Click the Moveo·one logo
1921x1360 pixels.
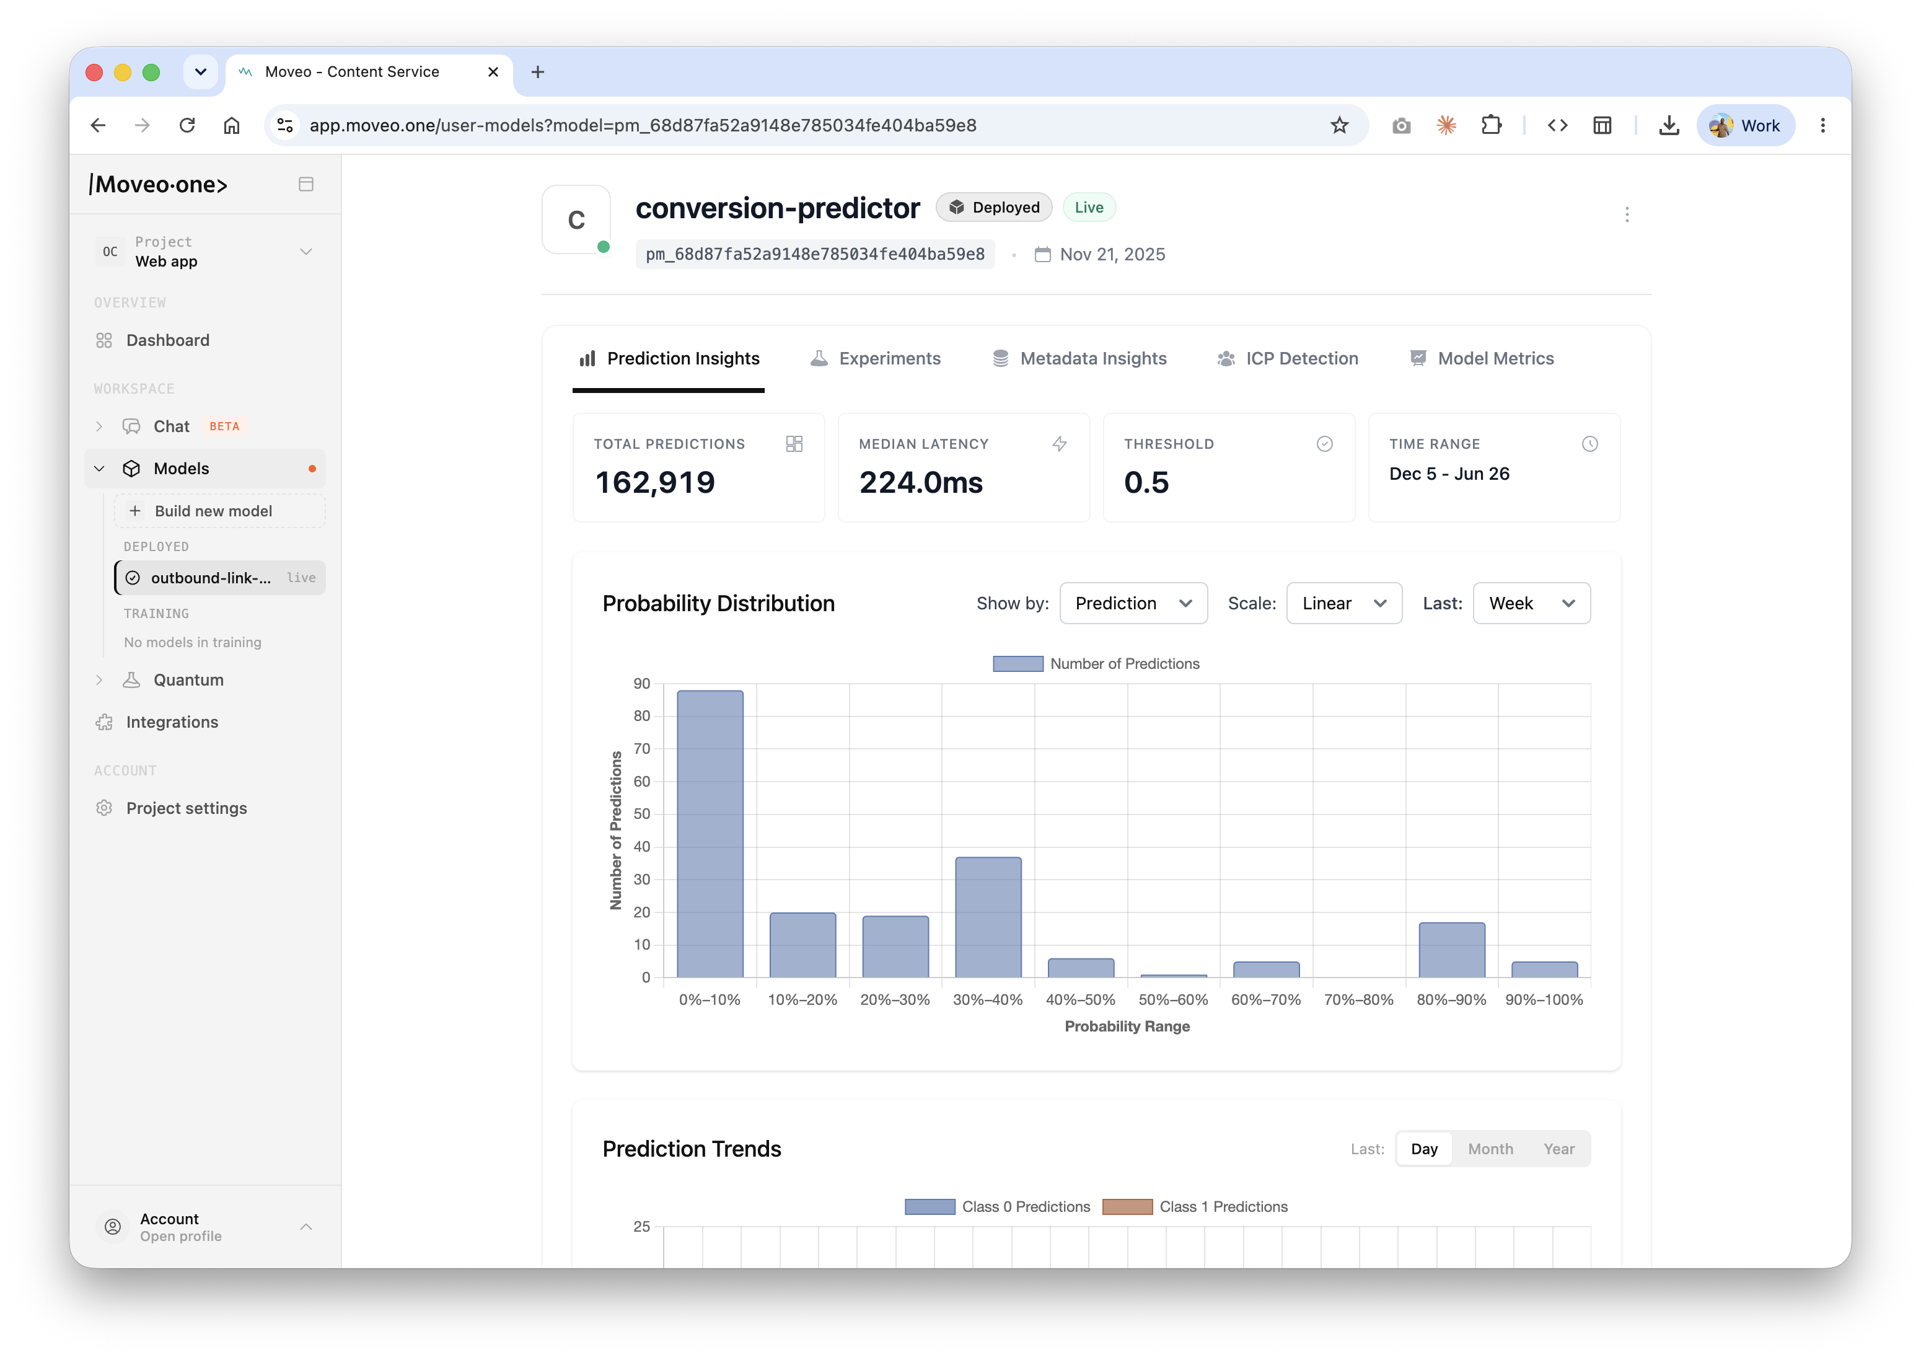tap(158, 184)
